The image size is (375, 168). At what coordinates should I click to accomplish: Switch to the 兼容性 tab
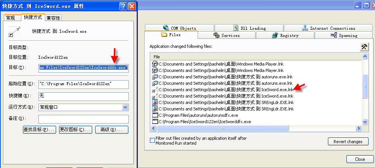(x=53, y=18)
